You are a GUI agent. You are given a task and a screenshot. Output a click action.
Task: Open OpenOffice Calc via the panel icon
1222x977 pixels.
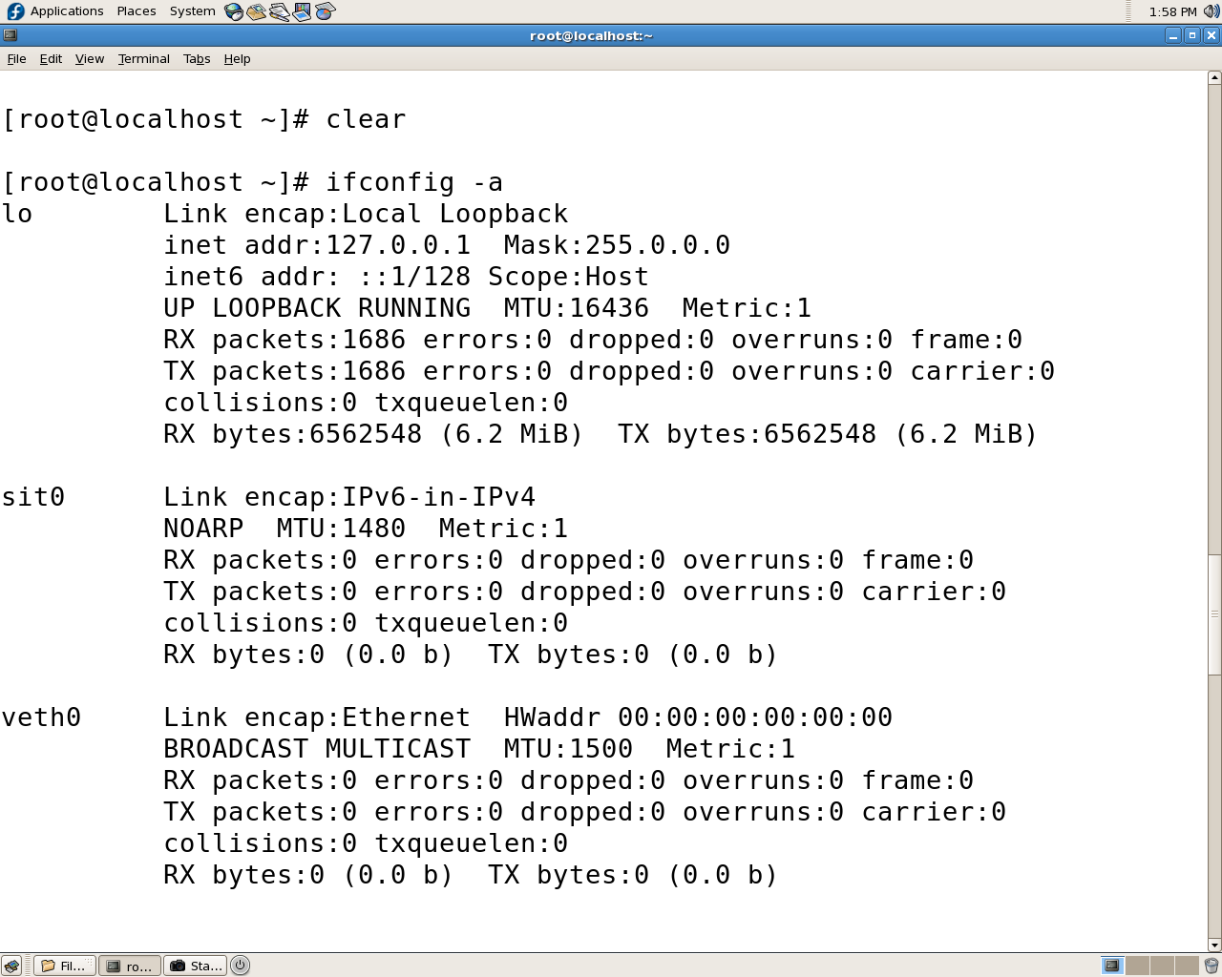(x=325, y=10)
